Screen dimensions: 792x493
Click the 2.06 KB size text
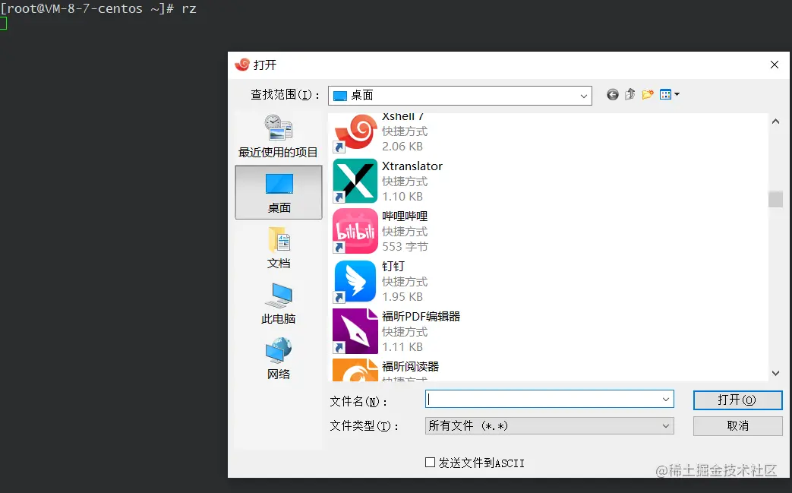tap(402, 147)
